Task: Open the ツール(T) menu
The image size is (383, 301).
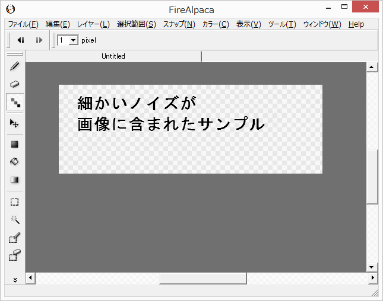Action: pos(282,24)
